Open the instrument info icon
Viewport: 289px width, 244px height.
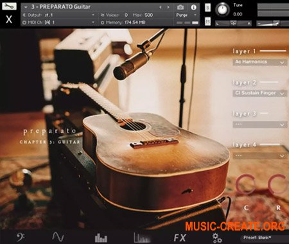pyautogui.click(x=193, y=8)
